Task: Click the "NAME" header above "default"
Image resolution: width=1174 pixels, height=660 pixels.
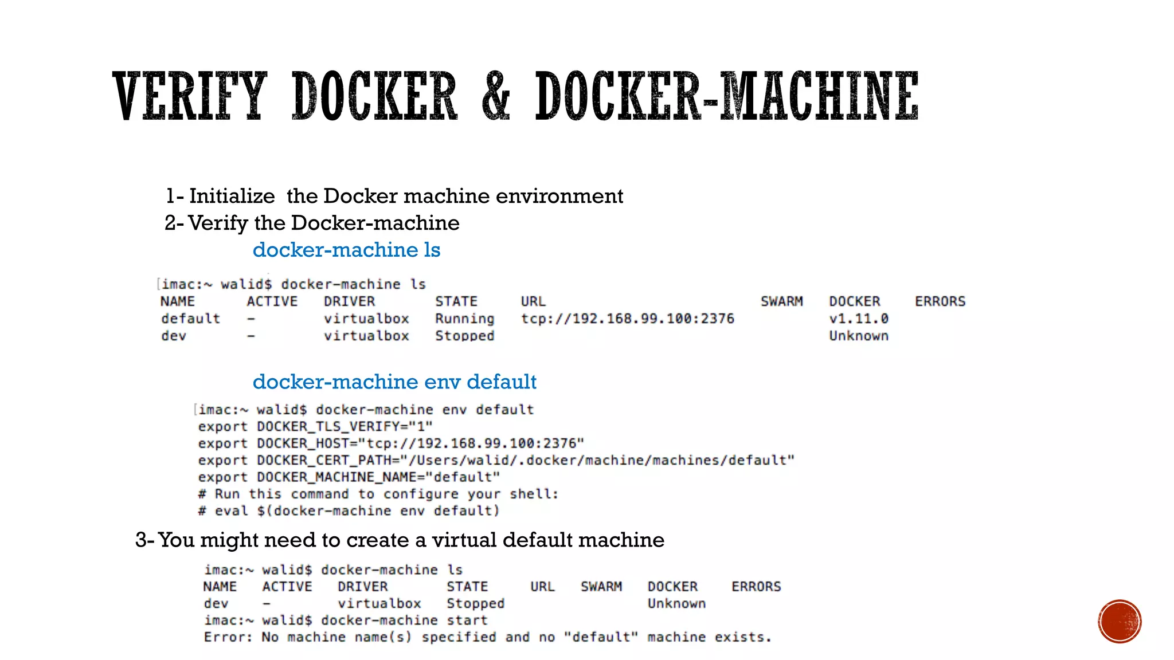Action: point(178,301)
